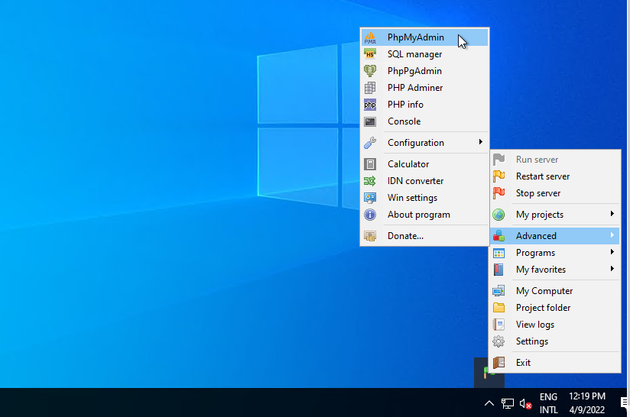Expand the Configuration submenu arrow
630x417 pixels.
481,142
